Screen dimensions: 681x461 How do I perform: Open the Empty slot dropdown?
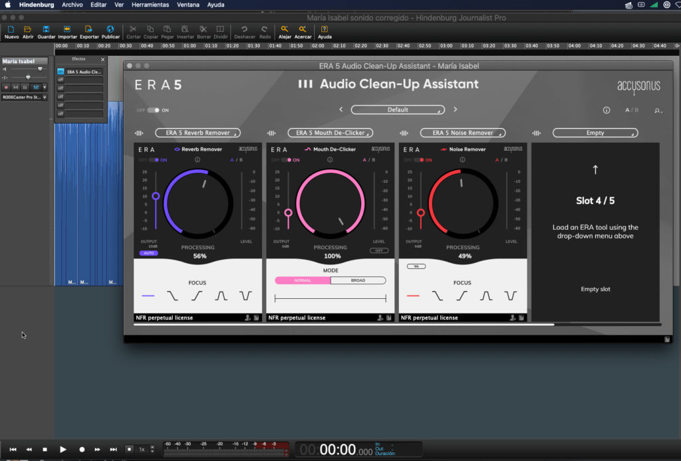[x=595, y=133]
